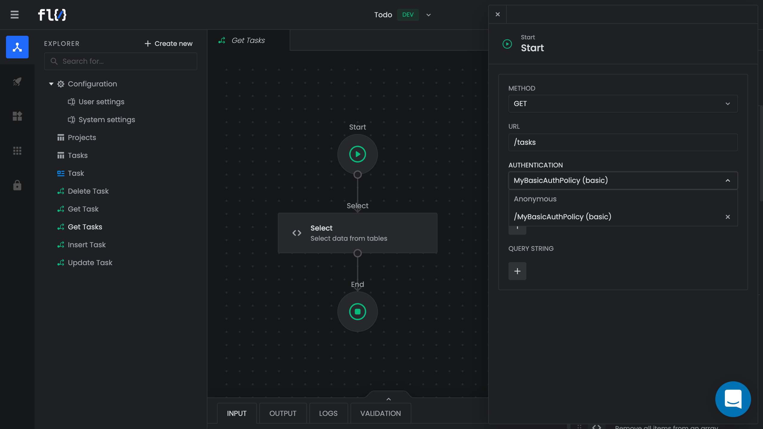Click Create new button
The height and width of the screenshot is (429, 763).
168,43
